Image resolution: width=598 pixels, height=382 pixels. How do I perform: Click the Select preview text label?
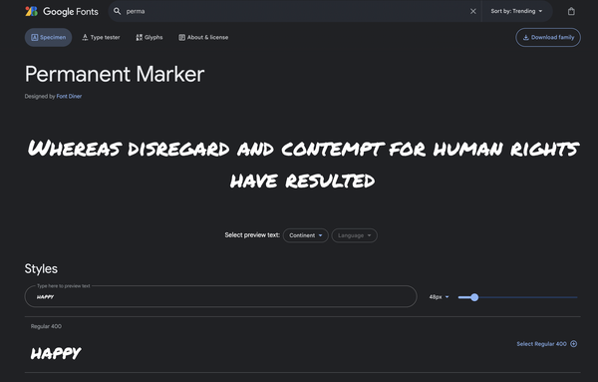252,235
